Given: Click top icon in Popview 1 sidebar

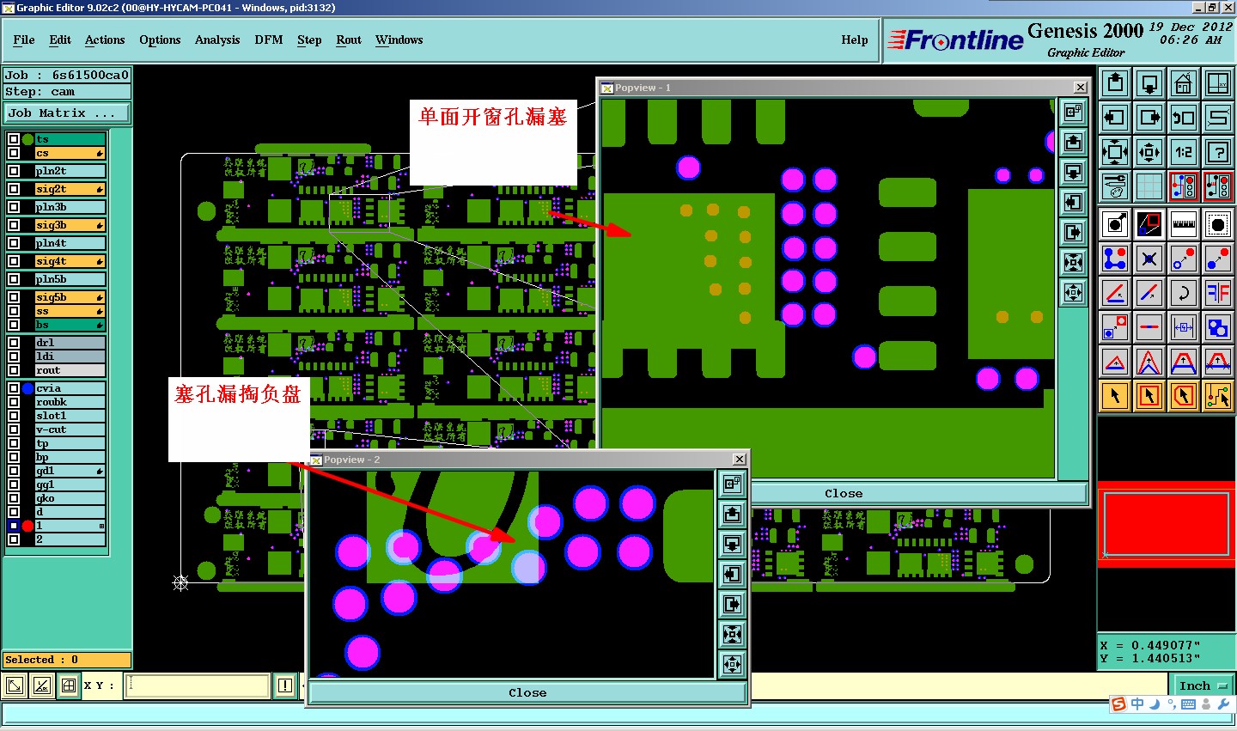Looking at the screenshot, I should click(x=1073, y=112).
